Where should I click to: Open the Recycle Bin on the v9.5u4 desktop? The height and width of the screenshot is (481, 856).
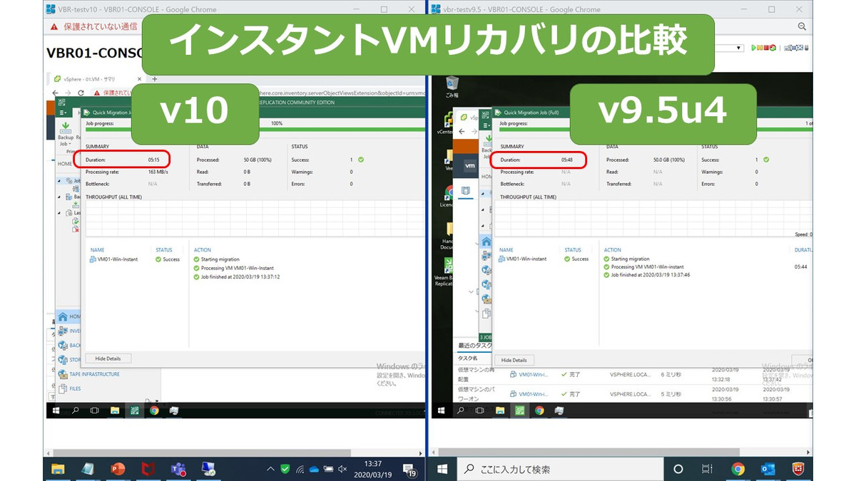coord(451,87)
